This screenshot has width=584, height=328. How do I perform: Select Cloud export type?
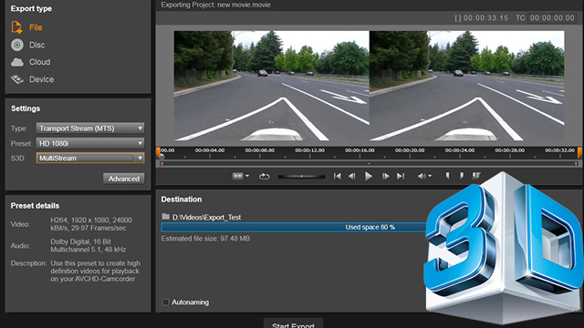click(x=39, y=62)
